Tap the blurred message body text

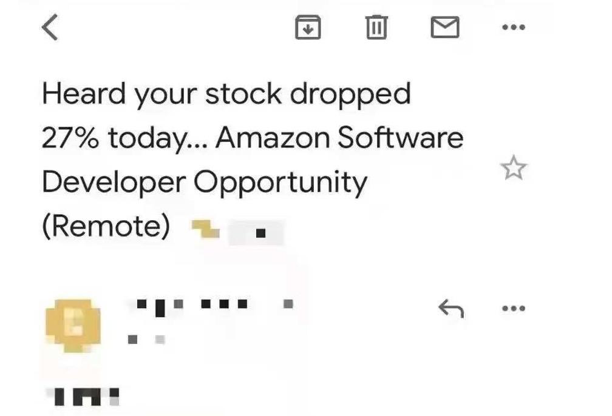(86, 397)
